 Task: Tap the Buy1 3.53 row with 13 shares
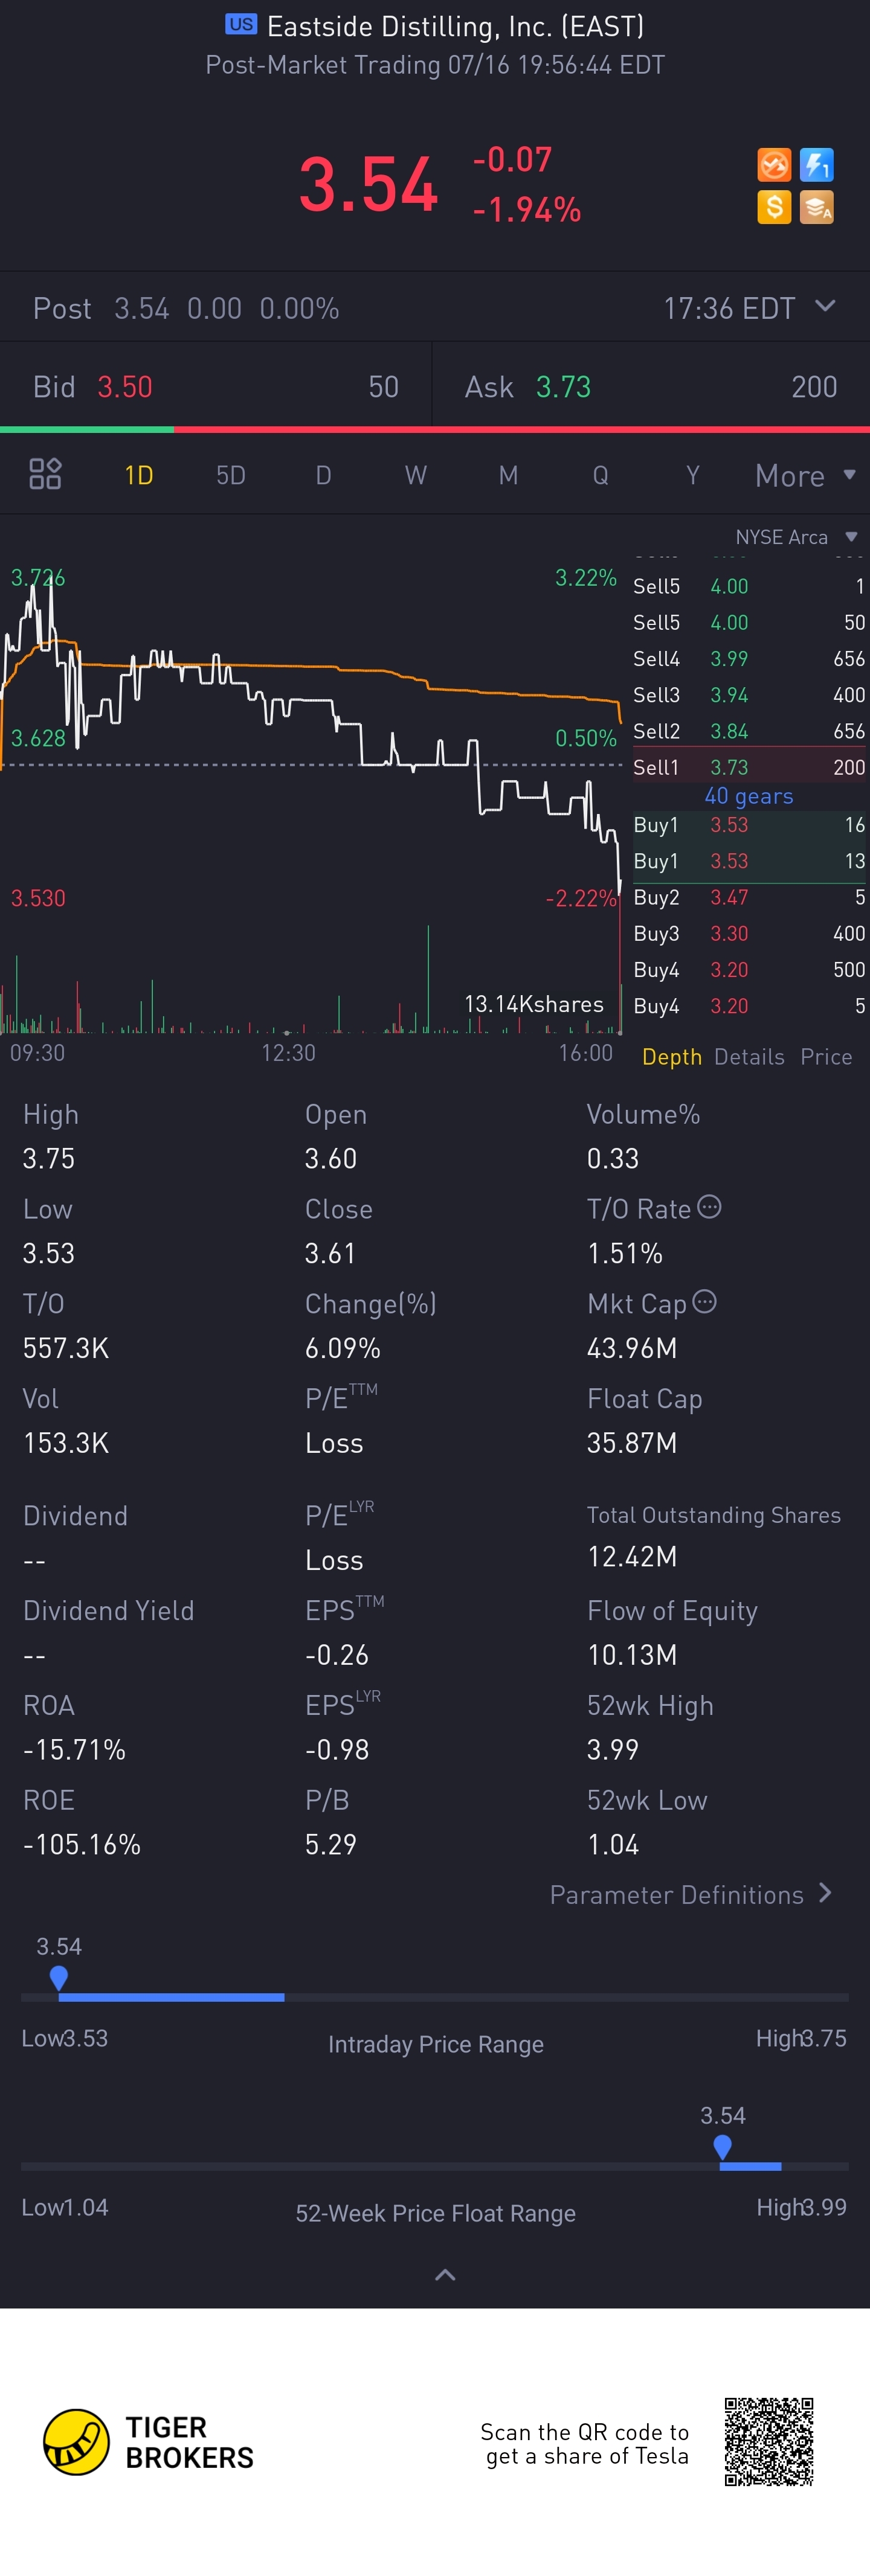click(x=749, y=861)
